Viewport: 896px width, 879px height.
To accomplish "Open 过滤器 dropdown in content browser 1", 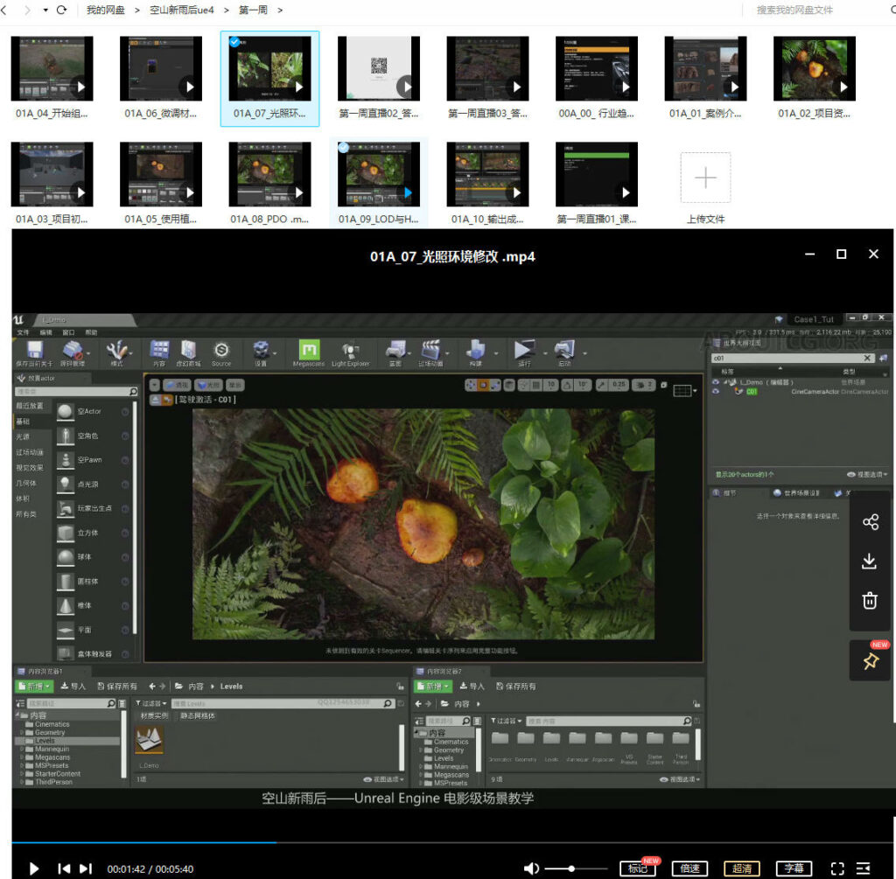I will click(151, 703).
